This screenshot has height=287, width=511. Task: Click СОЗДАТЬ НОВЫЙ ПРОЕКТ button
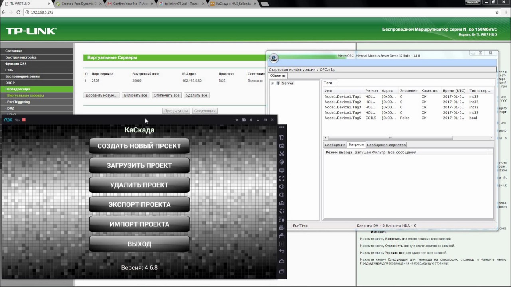pyautogui.click(x=139, y=146)
